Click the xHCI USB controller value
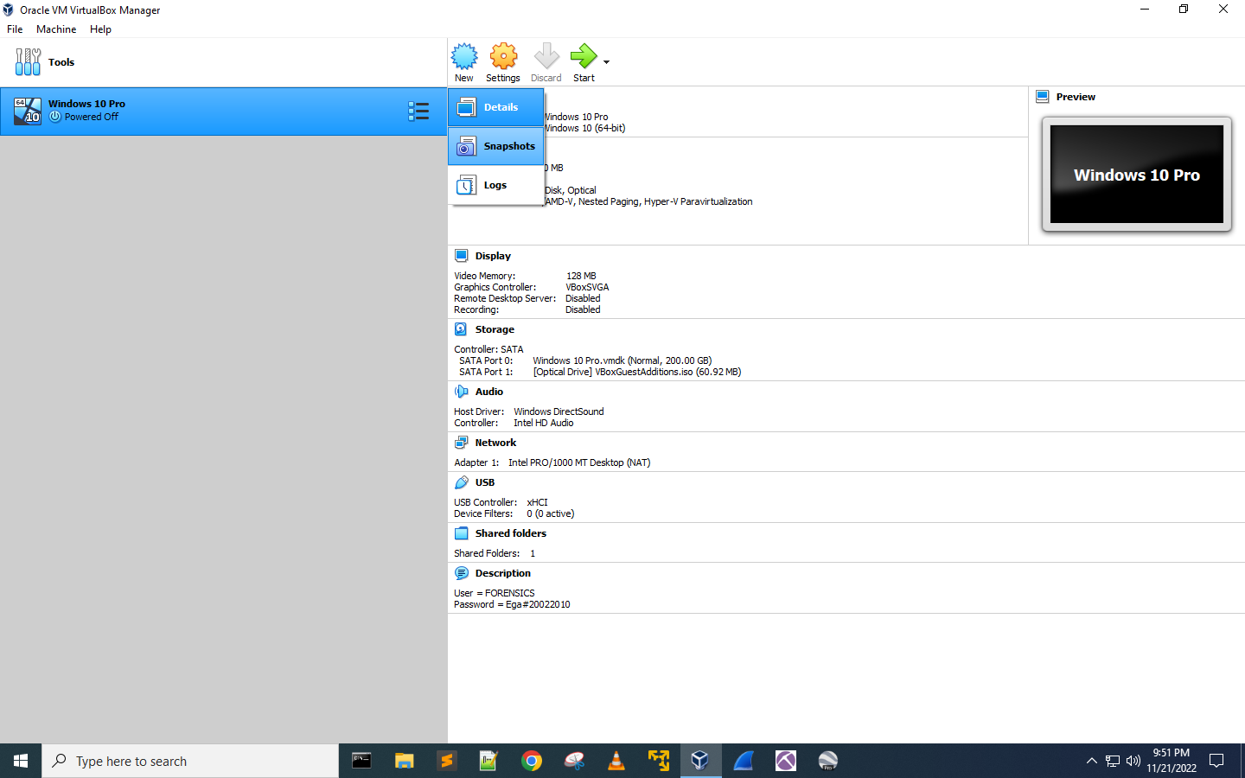This screenshot has height=778, width=1245. (x=537, y=502)
